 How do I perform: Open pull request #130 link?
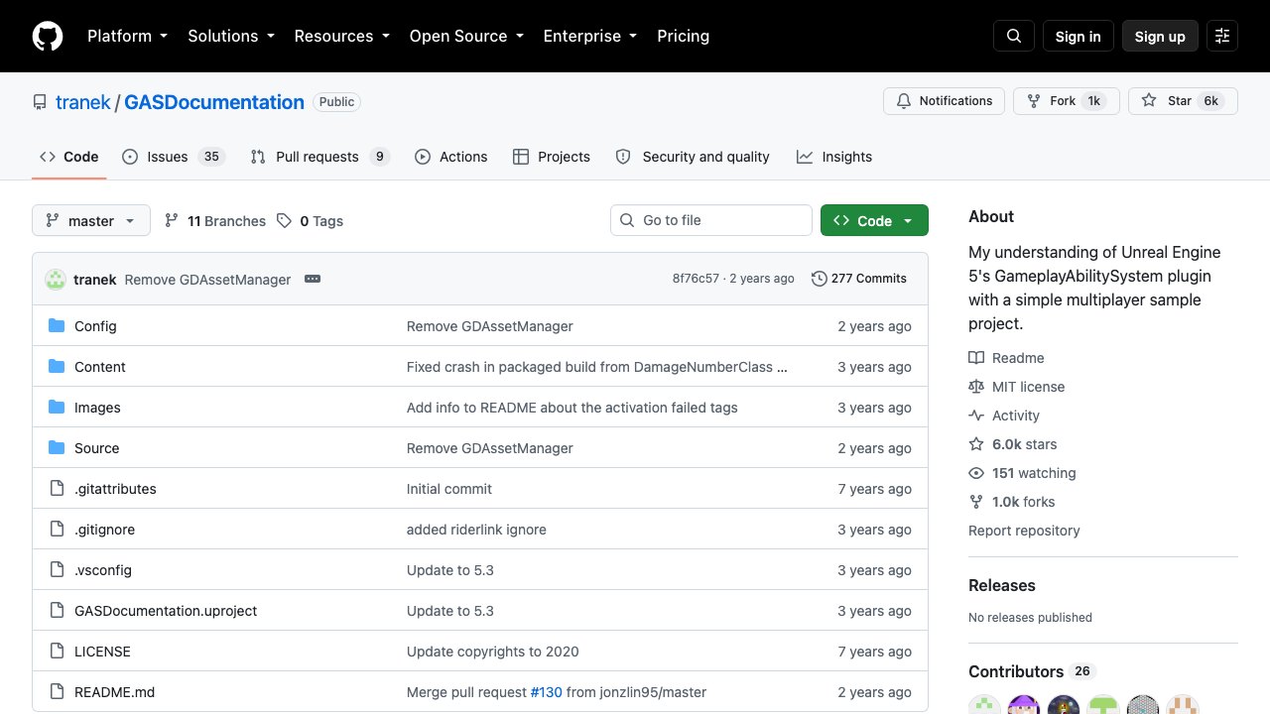(547, 692)
